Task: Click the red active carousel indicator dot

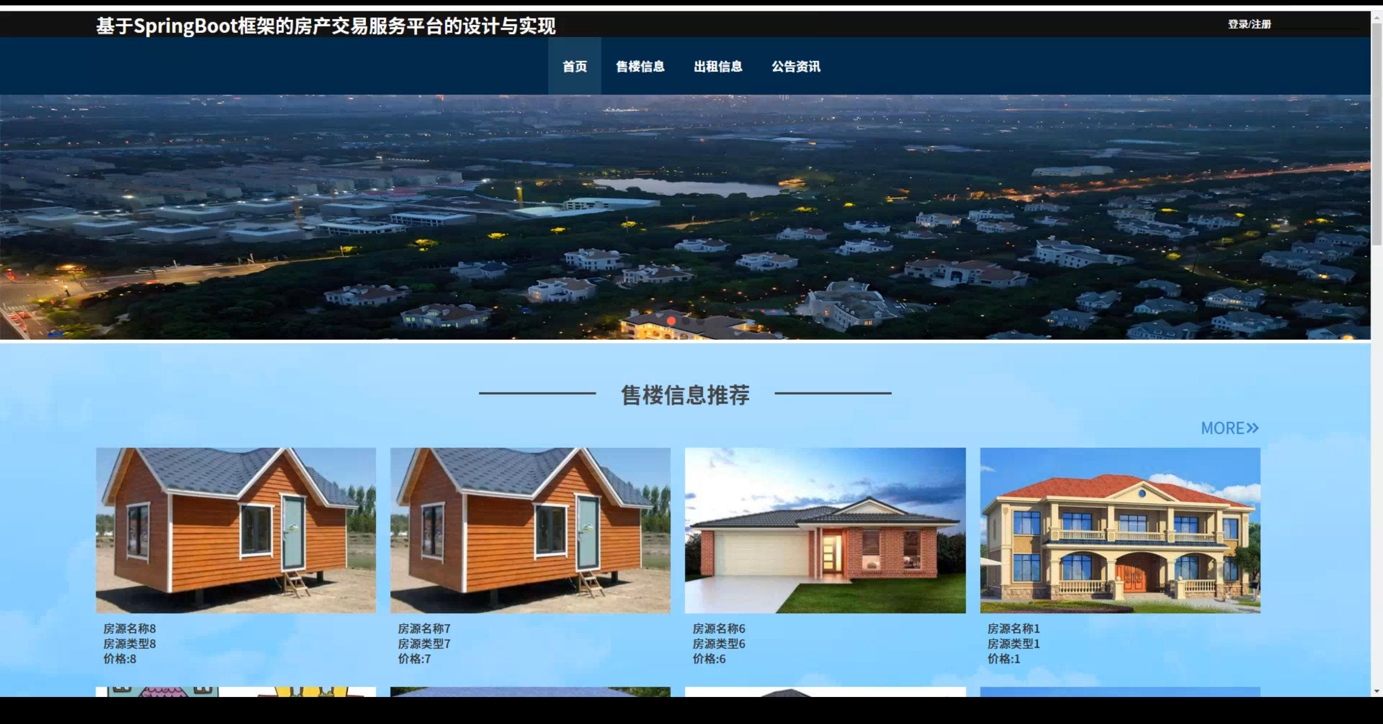Action: pyautogui.click(x=671, y=321)
